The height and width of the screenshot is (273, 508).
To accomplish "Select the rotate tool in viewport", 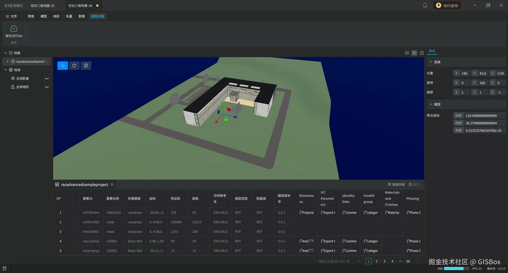I will pos(74,66).
